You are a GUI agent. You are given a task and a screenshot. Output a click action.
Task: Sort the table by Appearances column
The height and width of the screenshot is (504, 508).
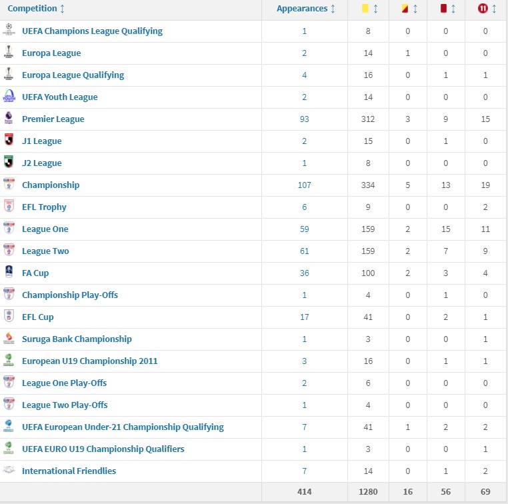(x=305, y=9)
